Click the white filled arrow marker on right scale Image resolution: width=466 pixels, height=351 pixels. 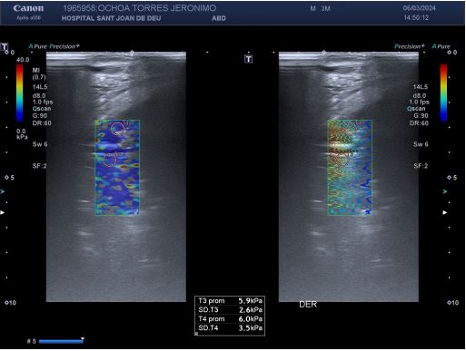(x=445, y=212)
